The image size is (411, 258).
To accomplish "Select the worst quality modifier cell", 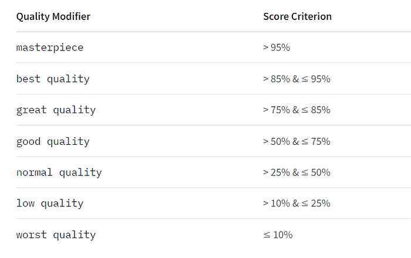I will click(x=56, y=235).
